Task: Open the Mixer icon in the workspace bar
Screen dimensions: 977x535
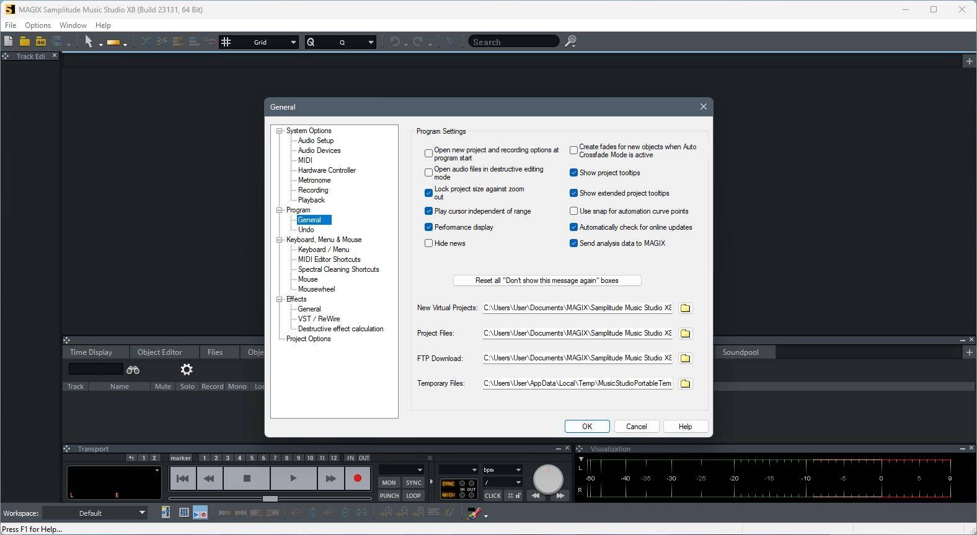Action: (x=184, y=513)
